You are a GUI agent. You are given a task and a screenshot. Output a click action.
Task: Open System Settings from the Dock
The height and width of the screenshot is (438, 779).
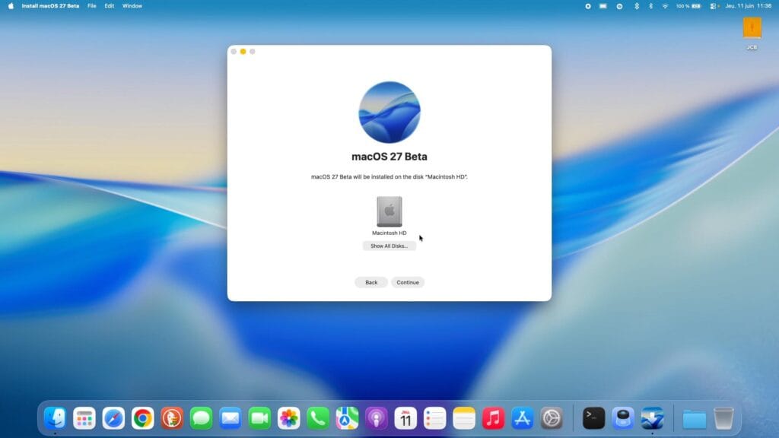552,418
